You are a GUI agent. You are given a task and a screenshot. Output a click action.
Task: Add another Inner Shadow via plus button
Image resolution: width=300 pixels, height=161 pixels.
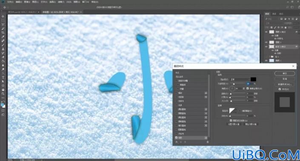pyautogui.click(x=206, y=97)
